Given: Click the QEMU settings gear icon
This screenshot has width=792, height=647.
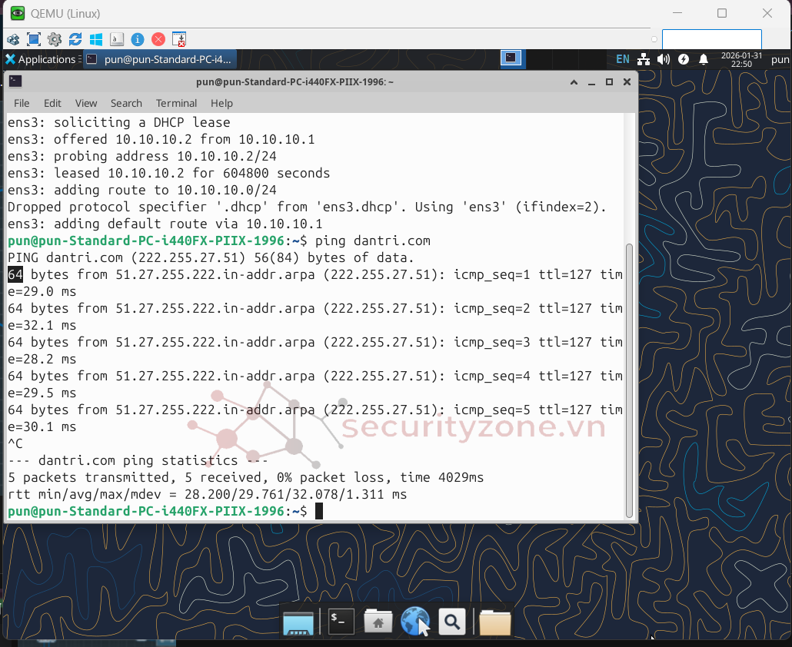Looking at the screenshot, I should coord(55,39).
